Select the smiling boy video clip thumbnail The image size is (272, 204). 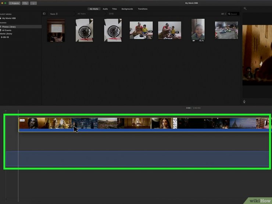coord(198,30)
